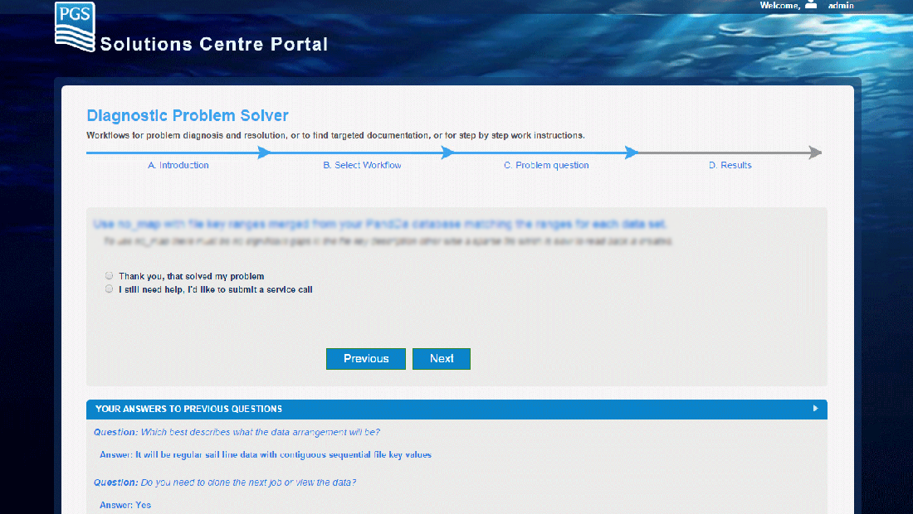The height and width of the screenshot is (514, 913).
Task: Open the C. Problem question step
Action: (x=546, y=165)
